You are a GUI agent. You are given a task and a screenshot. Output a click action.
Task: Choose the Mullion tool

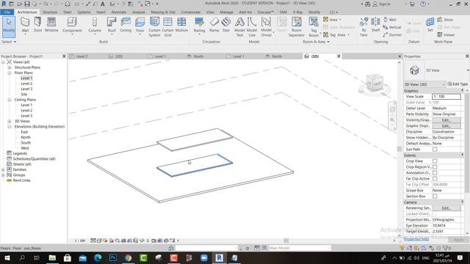[181, 25]
